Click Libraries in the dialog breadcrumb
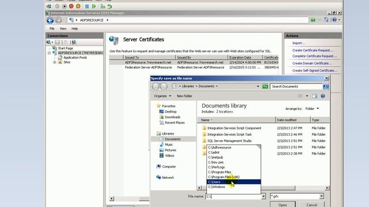The height and width of the screenshot is (207, 369). coord(188,86)
